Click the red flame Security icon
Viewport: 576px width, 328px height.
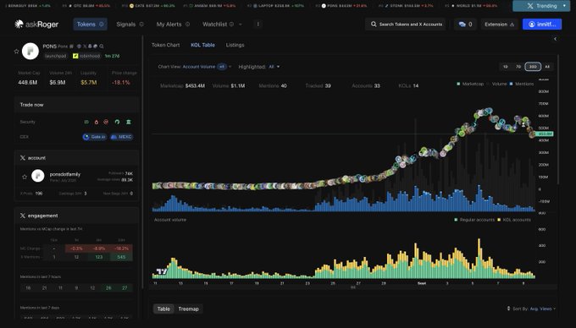point(97,122)
